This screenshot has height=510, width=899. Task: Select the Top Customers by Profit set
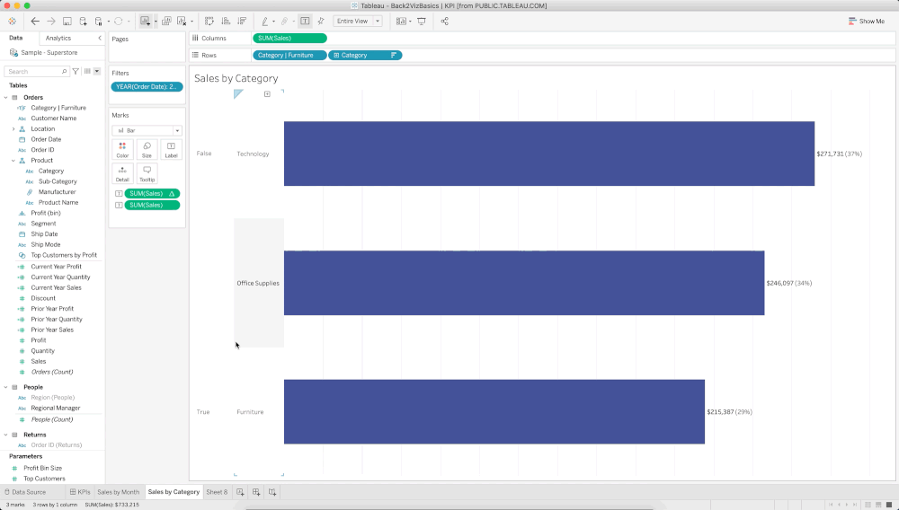tap(64, 255)
